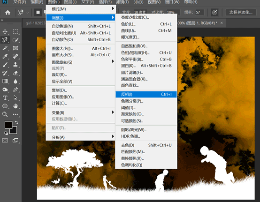Screen dimensions: 260x202
Task: Click the 选择并遮住 button
Action: tap(241, 12)
